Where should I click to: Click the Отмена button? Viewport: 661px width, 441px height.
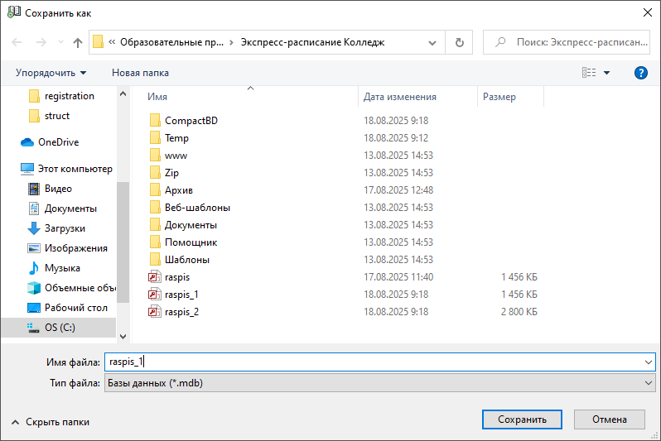coord(609,419)
